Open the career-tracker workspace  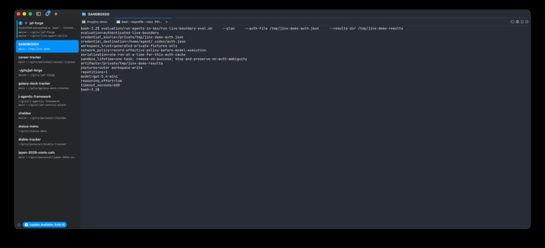[x=47, y=59]
